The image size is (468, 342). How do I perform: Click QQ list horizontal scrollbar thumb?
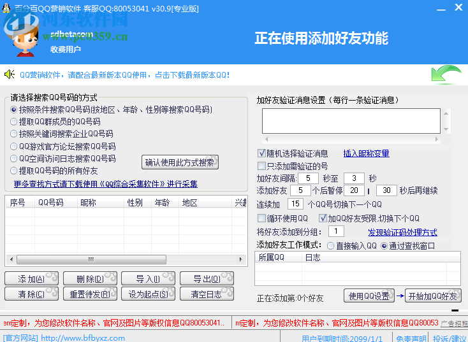(91, 259)
